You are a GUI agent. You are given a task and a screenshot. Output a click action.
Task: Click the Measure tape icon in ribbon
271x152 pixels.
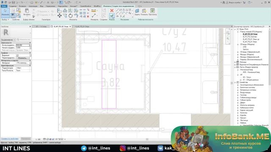coord(94,11)
